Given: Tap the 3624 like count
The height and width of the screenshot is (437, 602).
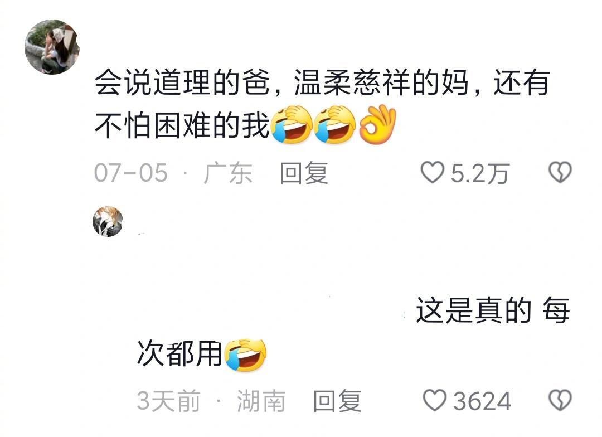Looking at the screenshot, I should pyautogui.click(x=482, y=401).
